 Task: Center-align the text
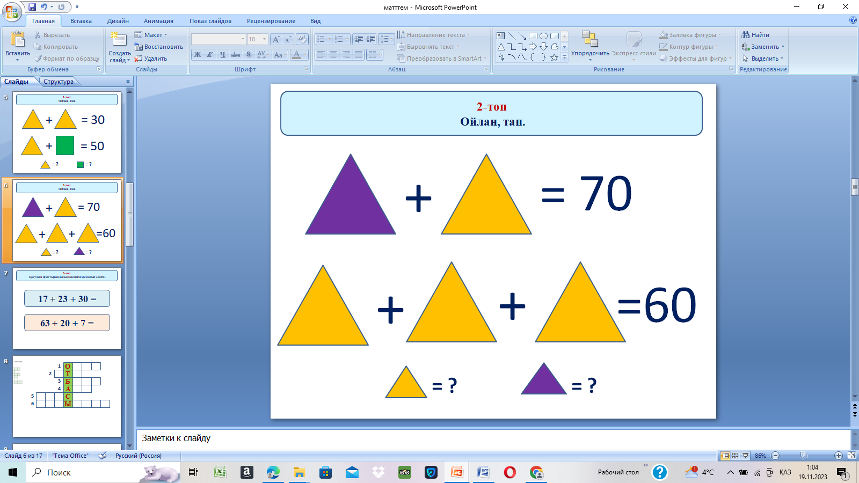point(333,55)
